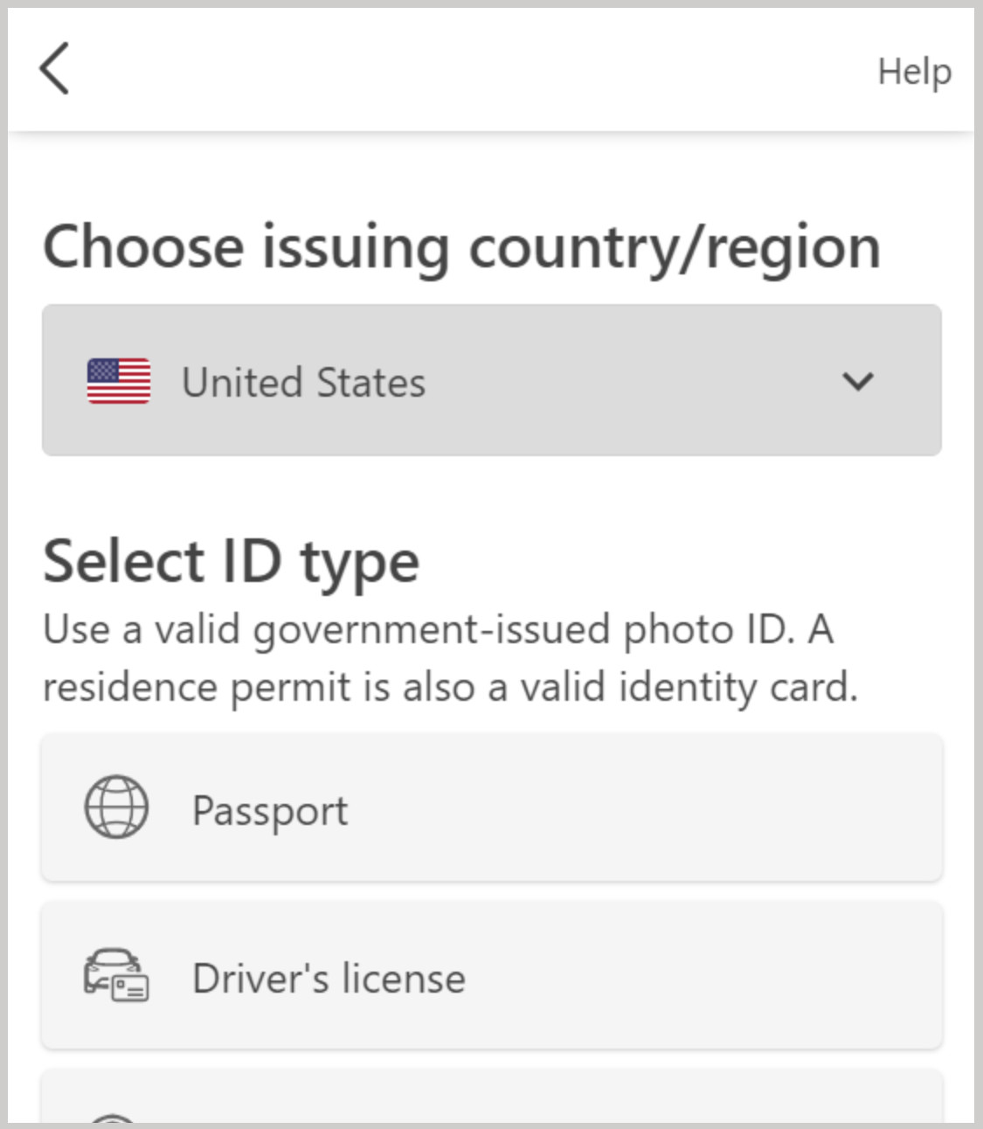Click the Driver's license car icon
The image size is (983, 1129).
coord(116,974)
